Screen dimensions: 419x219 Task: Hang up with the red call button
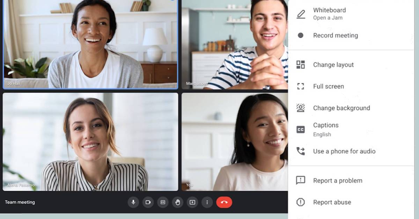point(224,202)
